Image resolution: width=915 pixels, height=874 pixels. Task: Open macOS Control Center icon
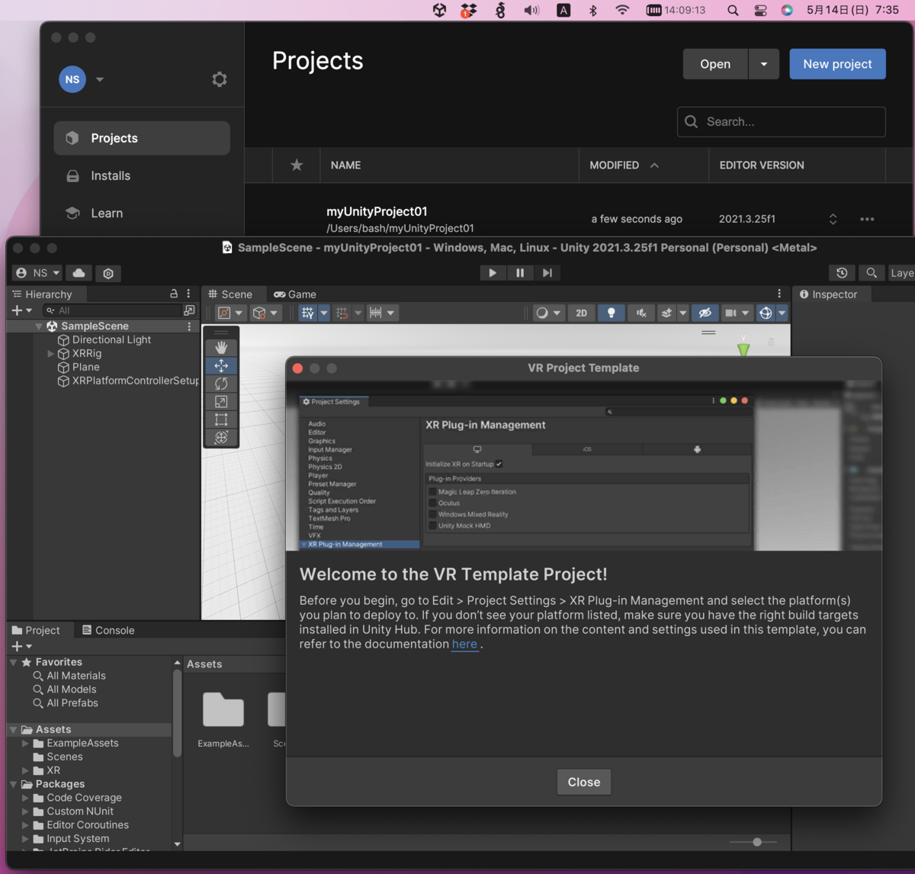point(760,10)
